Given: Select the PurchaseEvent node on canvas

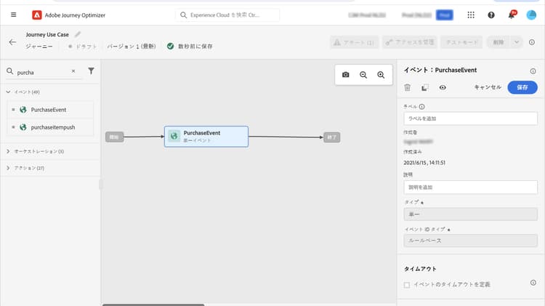Looking at the screenshot, I should [x=206, y=137].
